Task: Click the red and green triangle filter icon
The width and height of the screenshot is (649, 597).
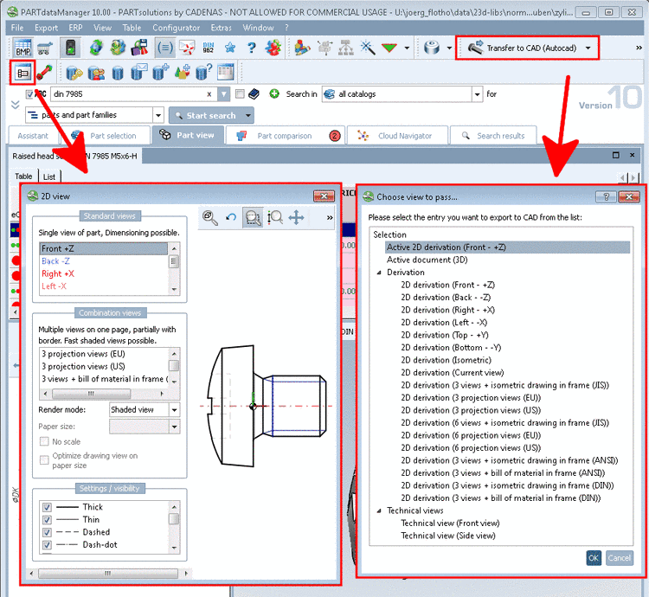Action: 389,48
